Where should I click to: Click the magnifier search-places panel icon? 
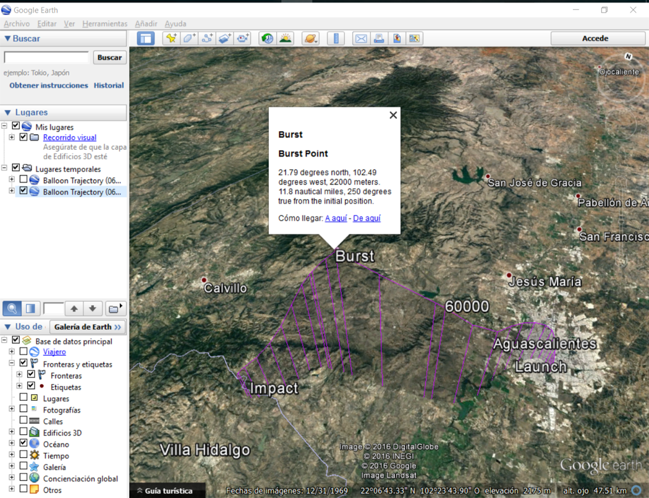12,308
